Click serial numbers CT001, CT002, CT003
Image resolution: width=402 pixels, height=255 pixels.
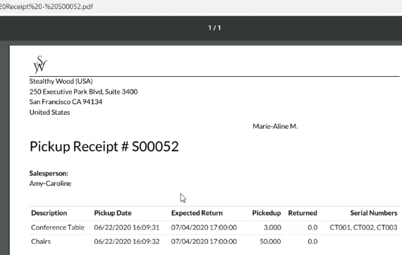click(x=363, y=228)
